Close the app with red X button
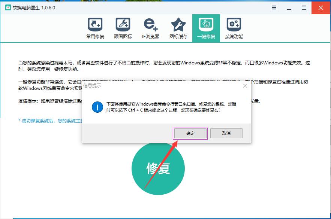331x219 pixels. [x=321, y=7]
